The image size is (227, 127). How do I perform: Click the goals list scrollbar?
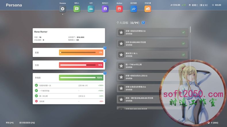190,30
